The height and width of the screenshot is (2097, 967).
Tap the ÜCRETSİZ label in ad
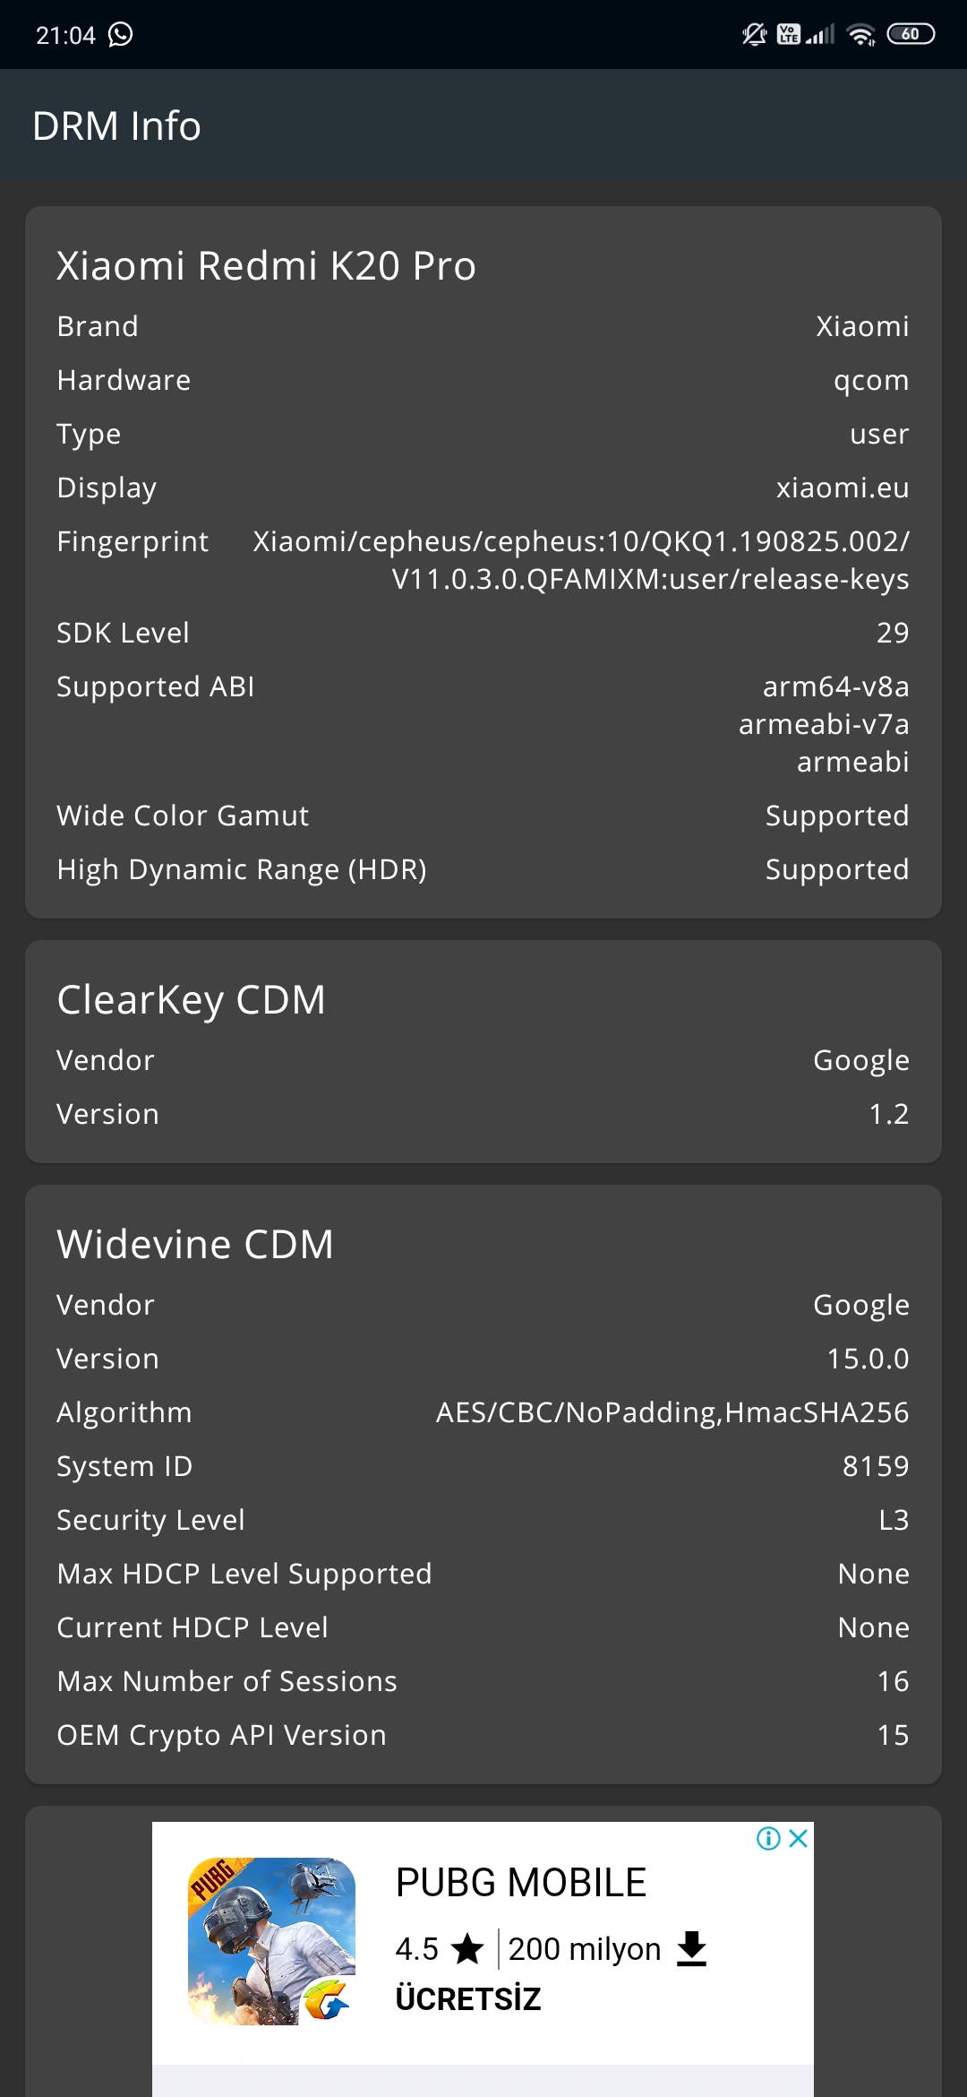[468, 1999]
